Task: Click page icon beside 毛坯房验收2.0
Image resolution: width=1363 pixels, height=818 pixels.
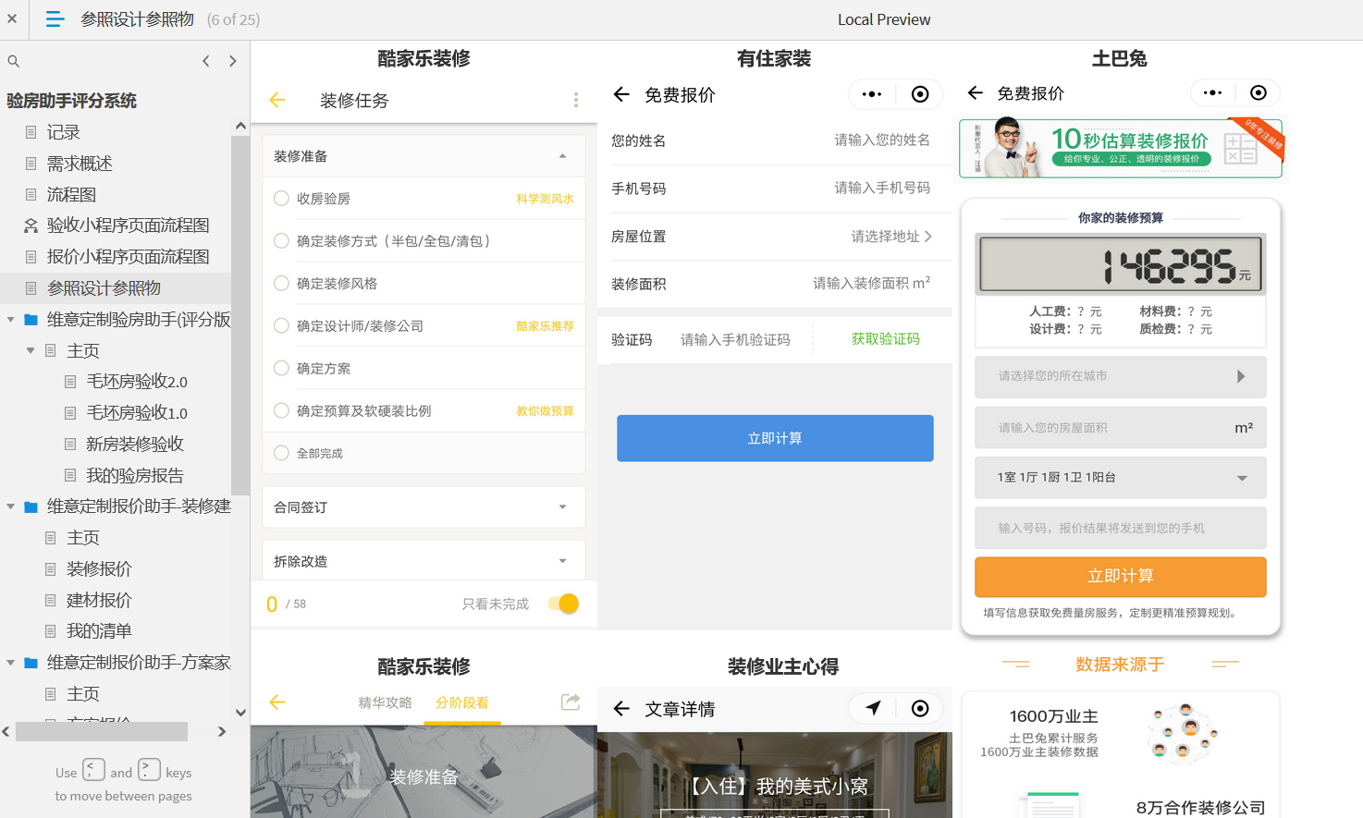Action: pyautogui.click(x=70, y=382)
